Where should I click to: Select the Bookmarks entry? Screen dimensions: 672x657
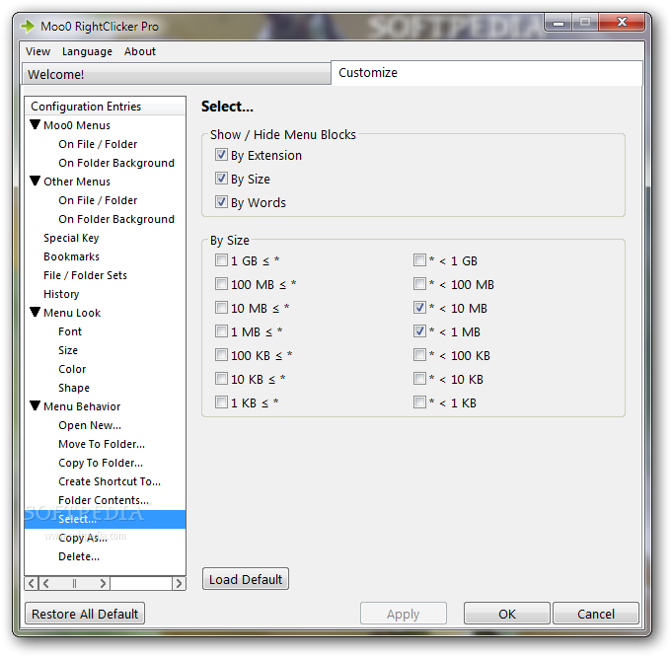tap(72, 256)
